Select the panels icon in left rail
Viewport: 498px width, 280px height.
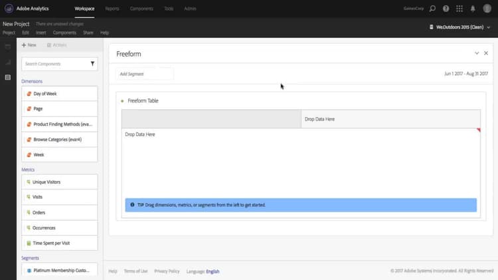pyautogui.click(x=8, y=47)
